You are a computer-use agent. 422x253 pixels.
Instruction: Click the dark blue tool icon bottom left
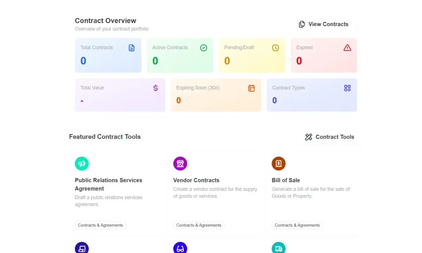pyautogui.click(x=82, y=248)
